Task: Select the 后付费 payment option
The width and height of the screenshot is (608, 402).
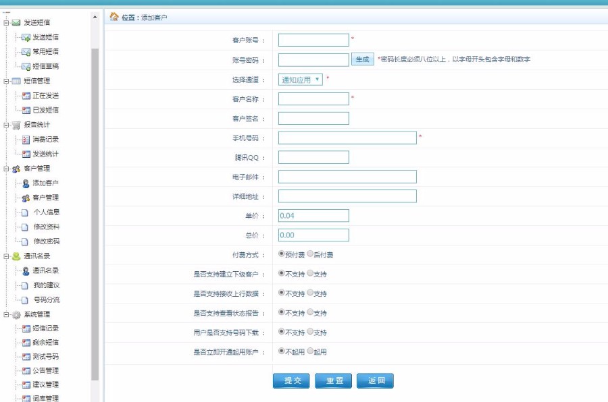Action: click(309, 255)
